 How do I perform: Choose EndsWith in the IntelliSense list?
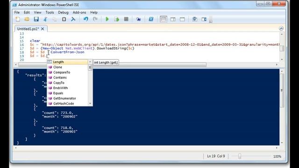[67, 88]
